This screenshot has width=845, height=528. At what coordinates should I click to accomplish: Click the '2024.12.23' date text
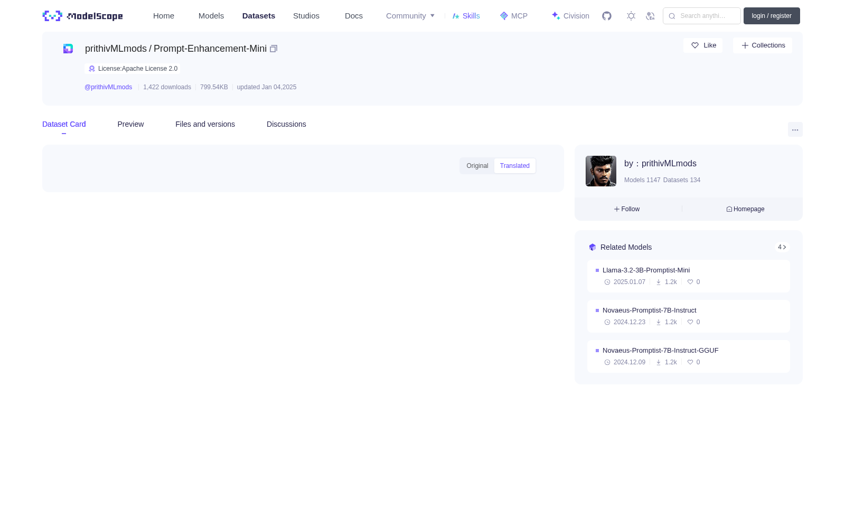(x=630, y=322)
